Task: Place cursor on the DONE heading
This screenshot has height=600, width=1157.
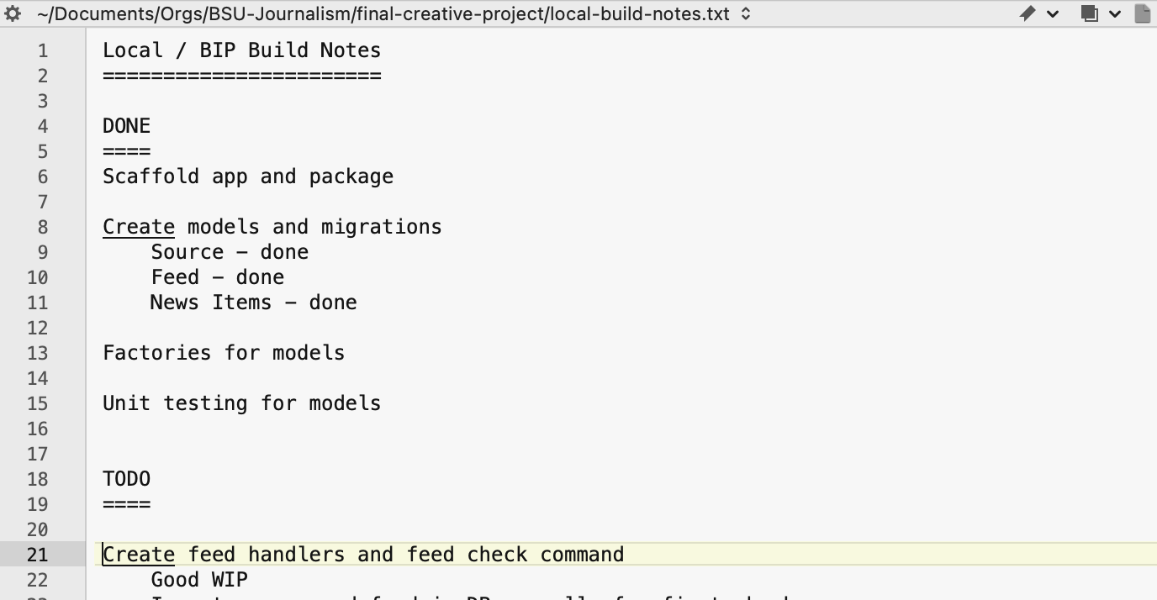Action: [127, 126]
